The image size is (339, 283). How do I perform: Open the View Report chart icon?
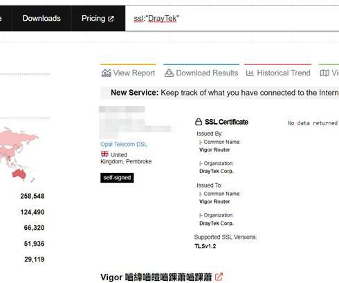[106, 73]
